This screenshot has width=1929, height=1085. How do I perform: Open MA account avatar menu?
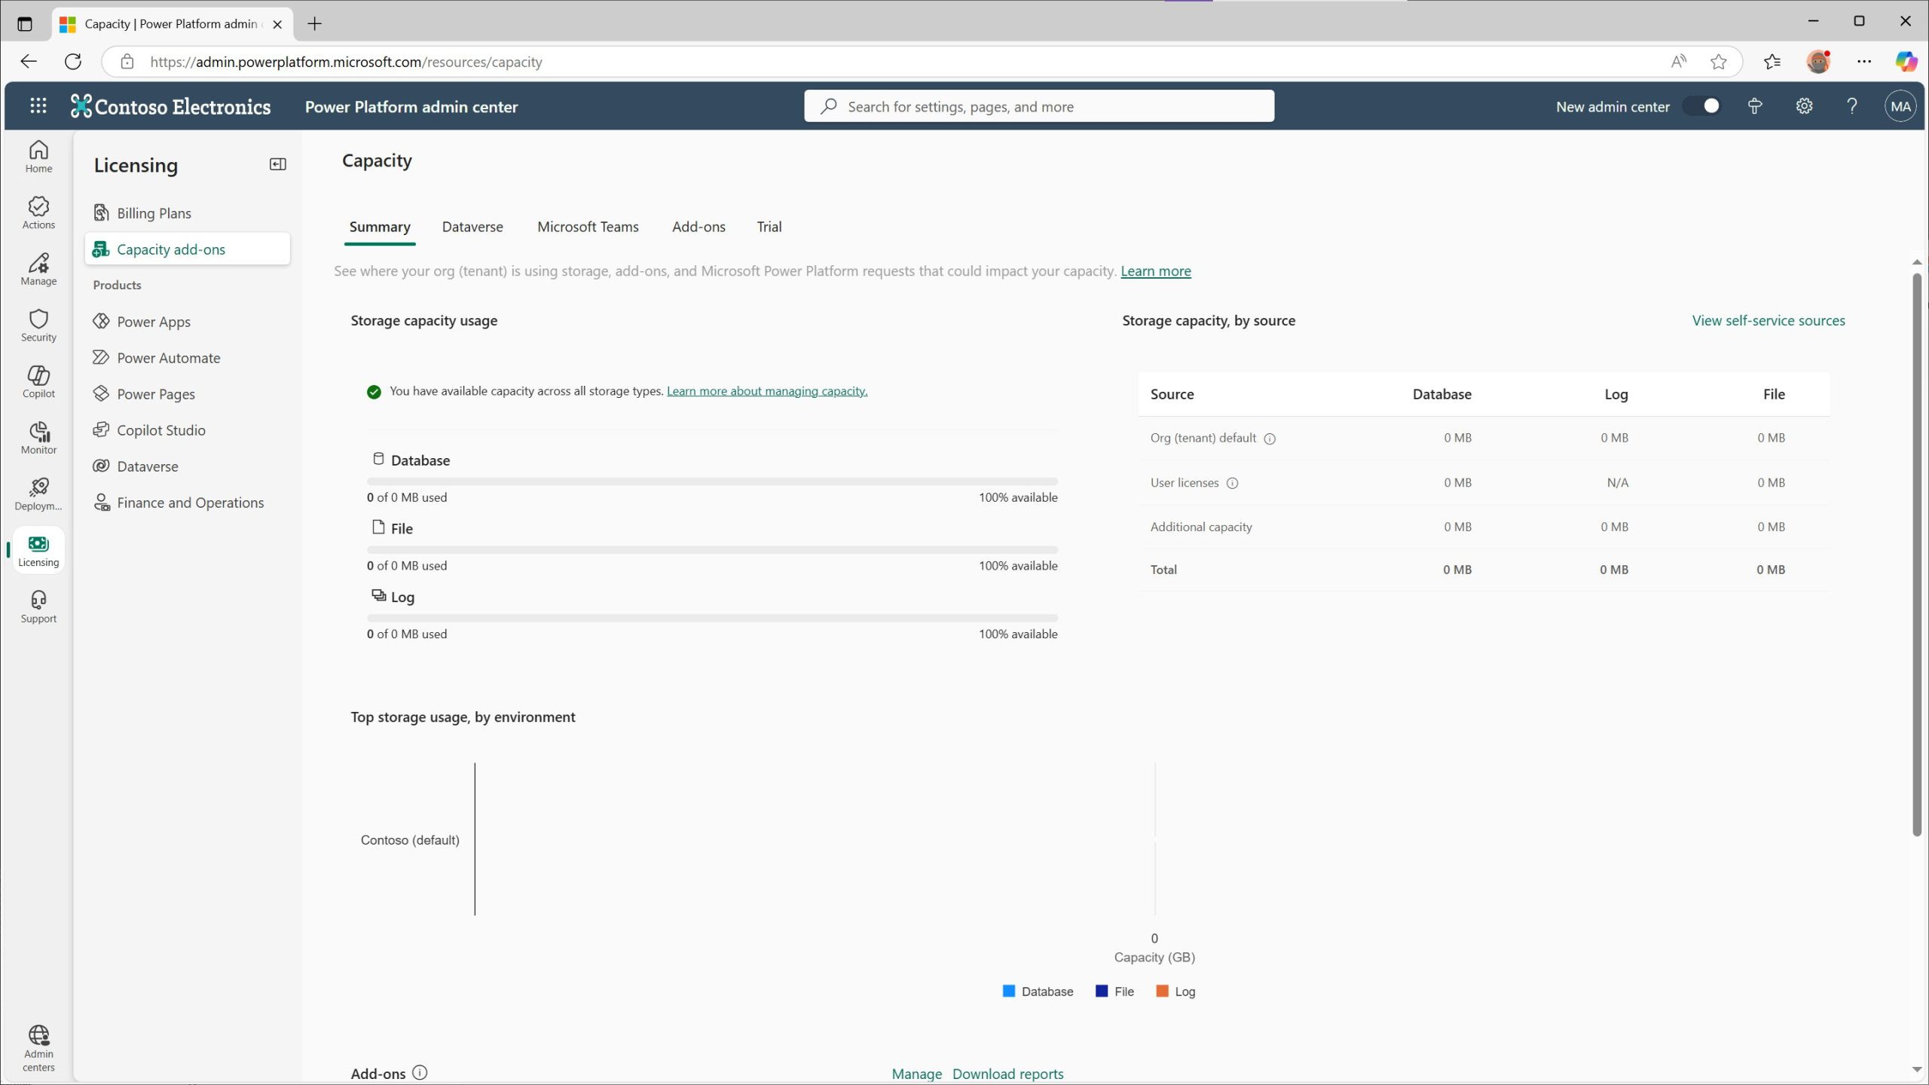pyautogui.click(x=1900, y=106)
